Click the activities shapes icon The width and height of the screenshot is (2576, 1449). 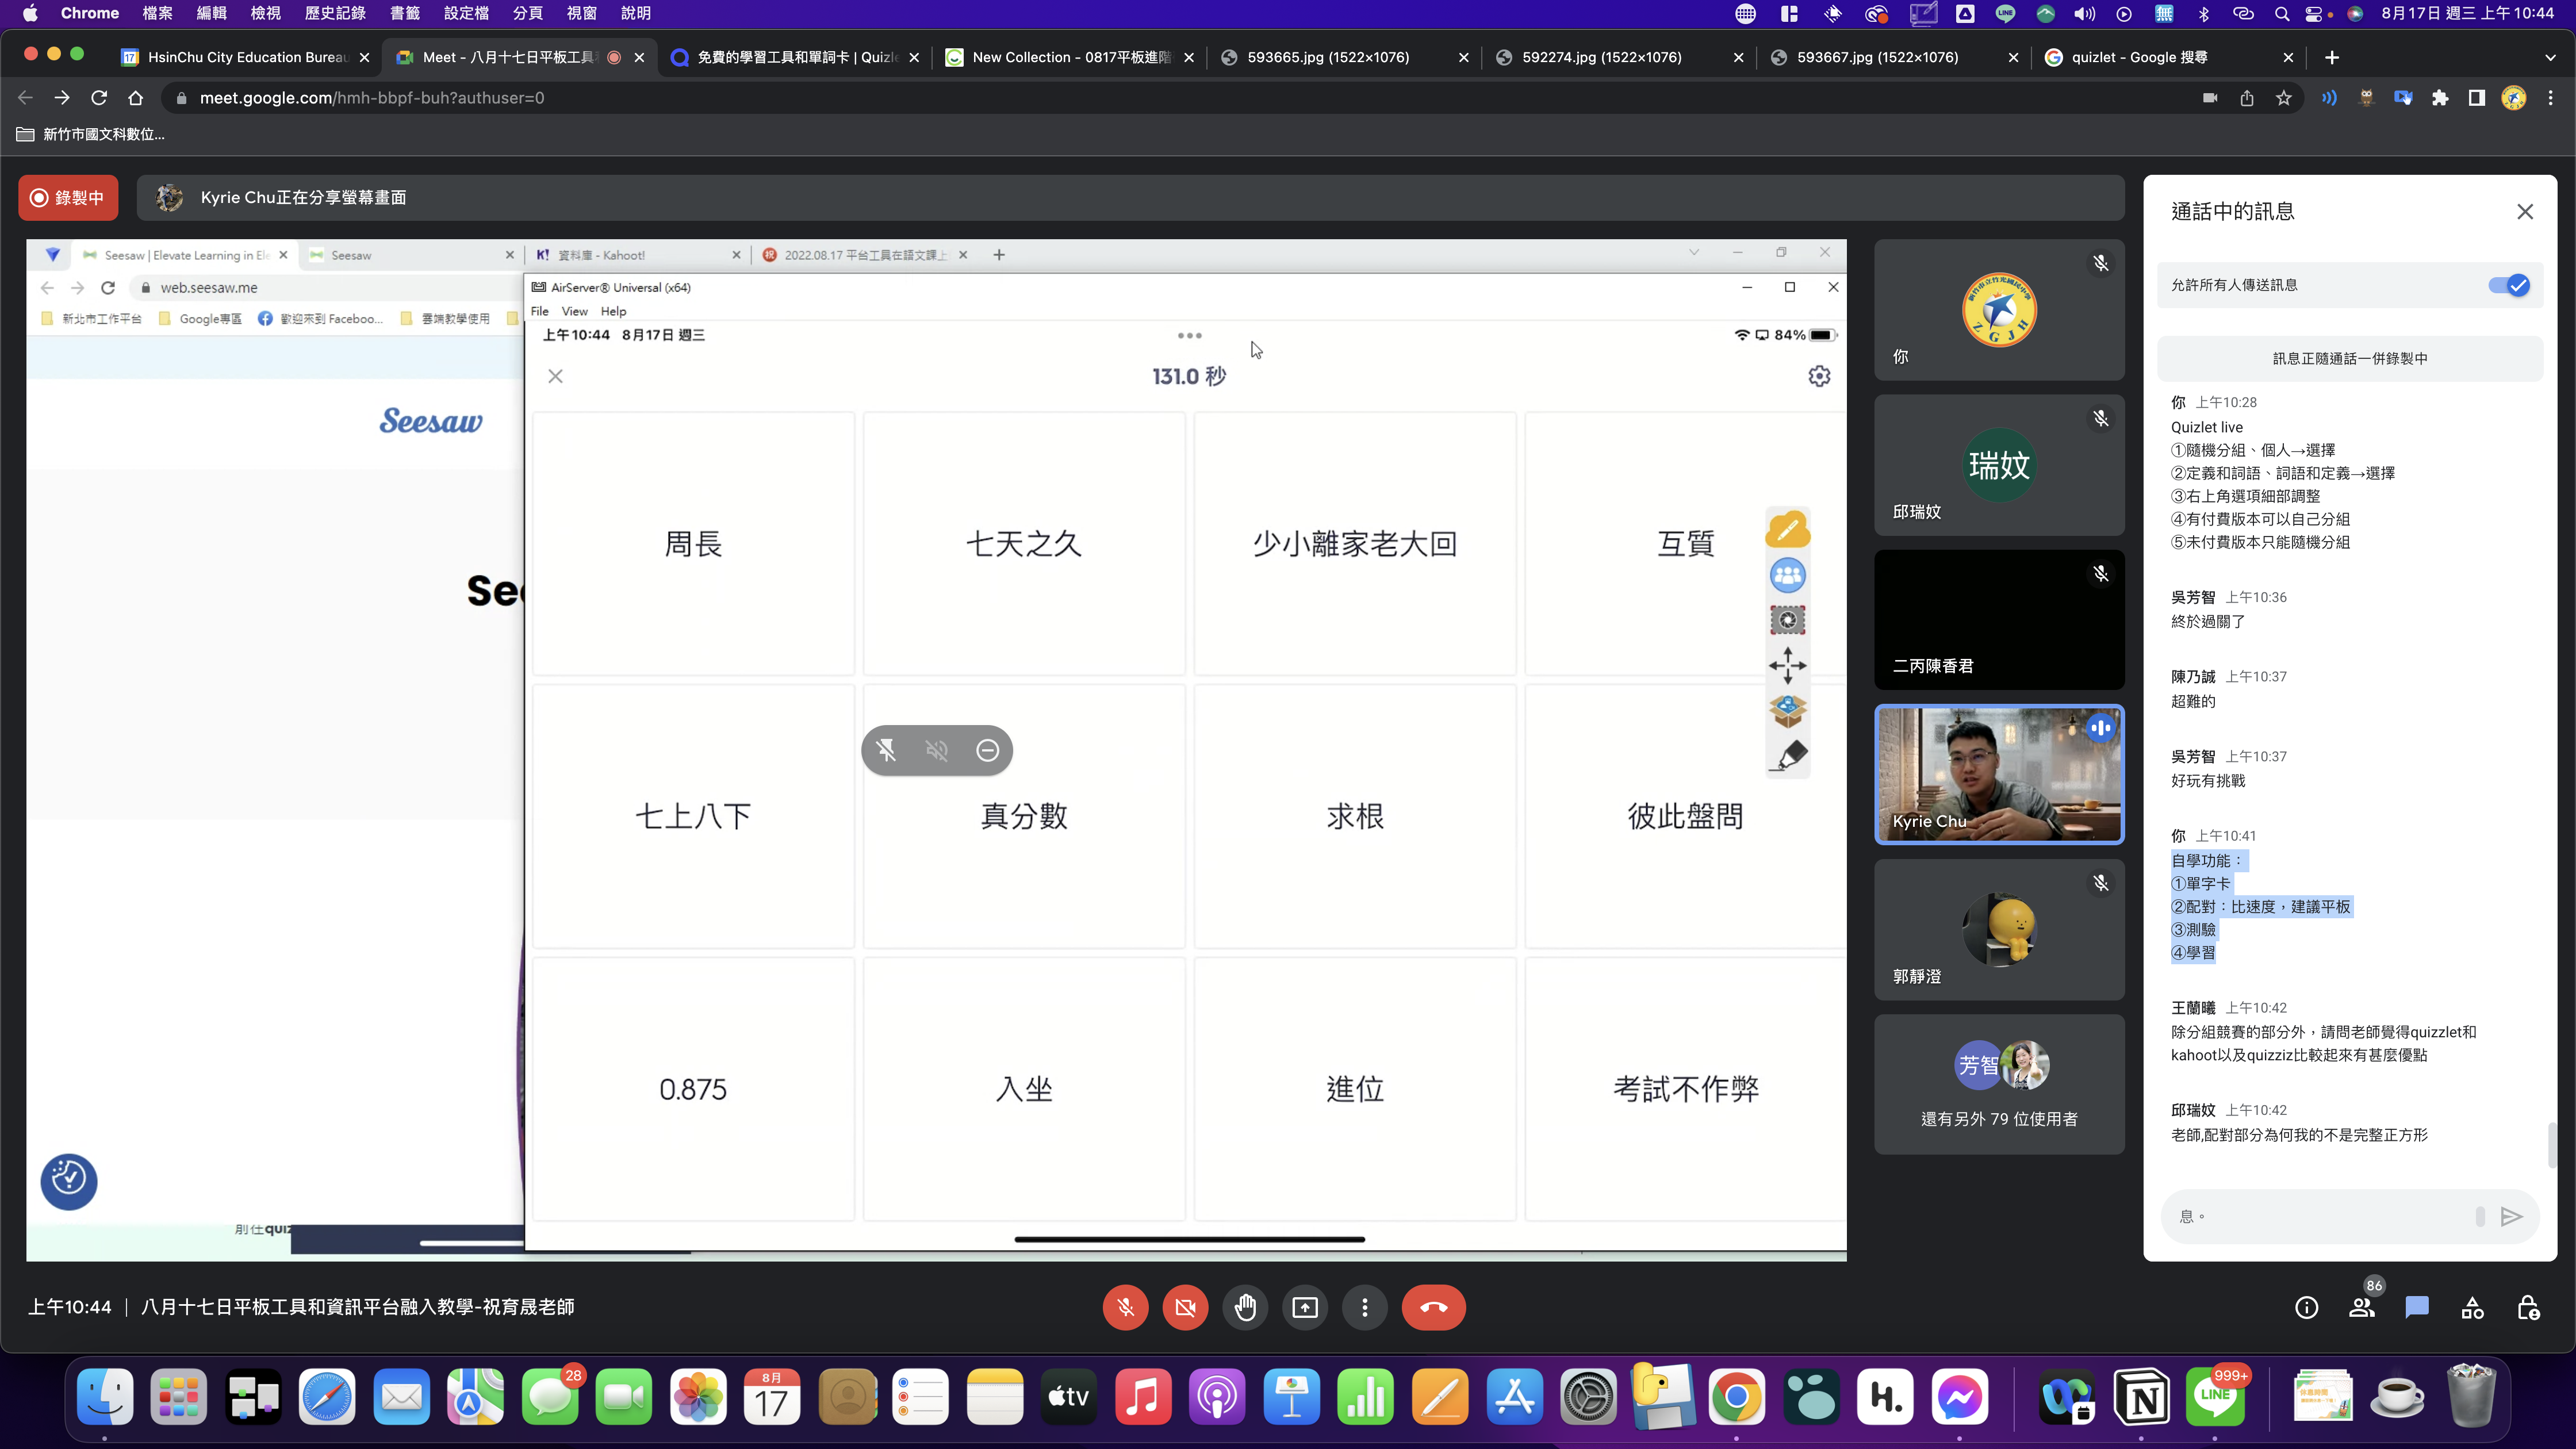pyautogui.click(x=2472, y=1307)
